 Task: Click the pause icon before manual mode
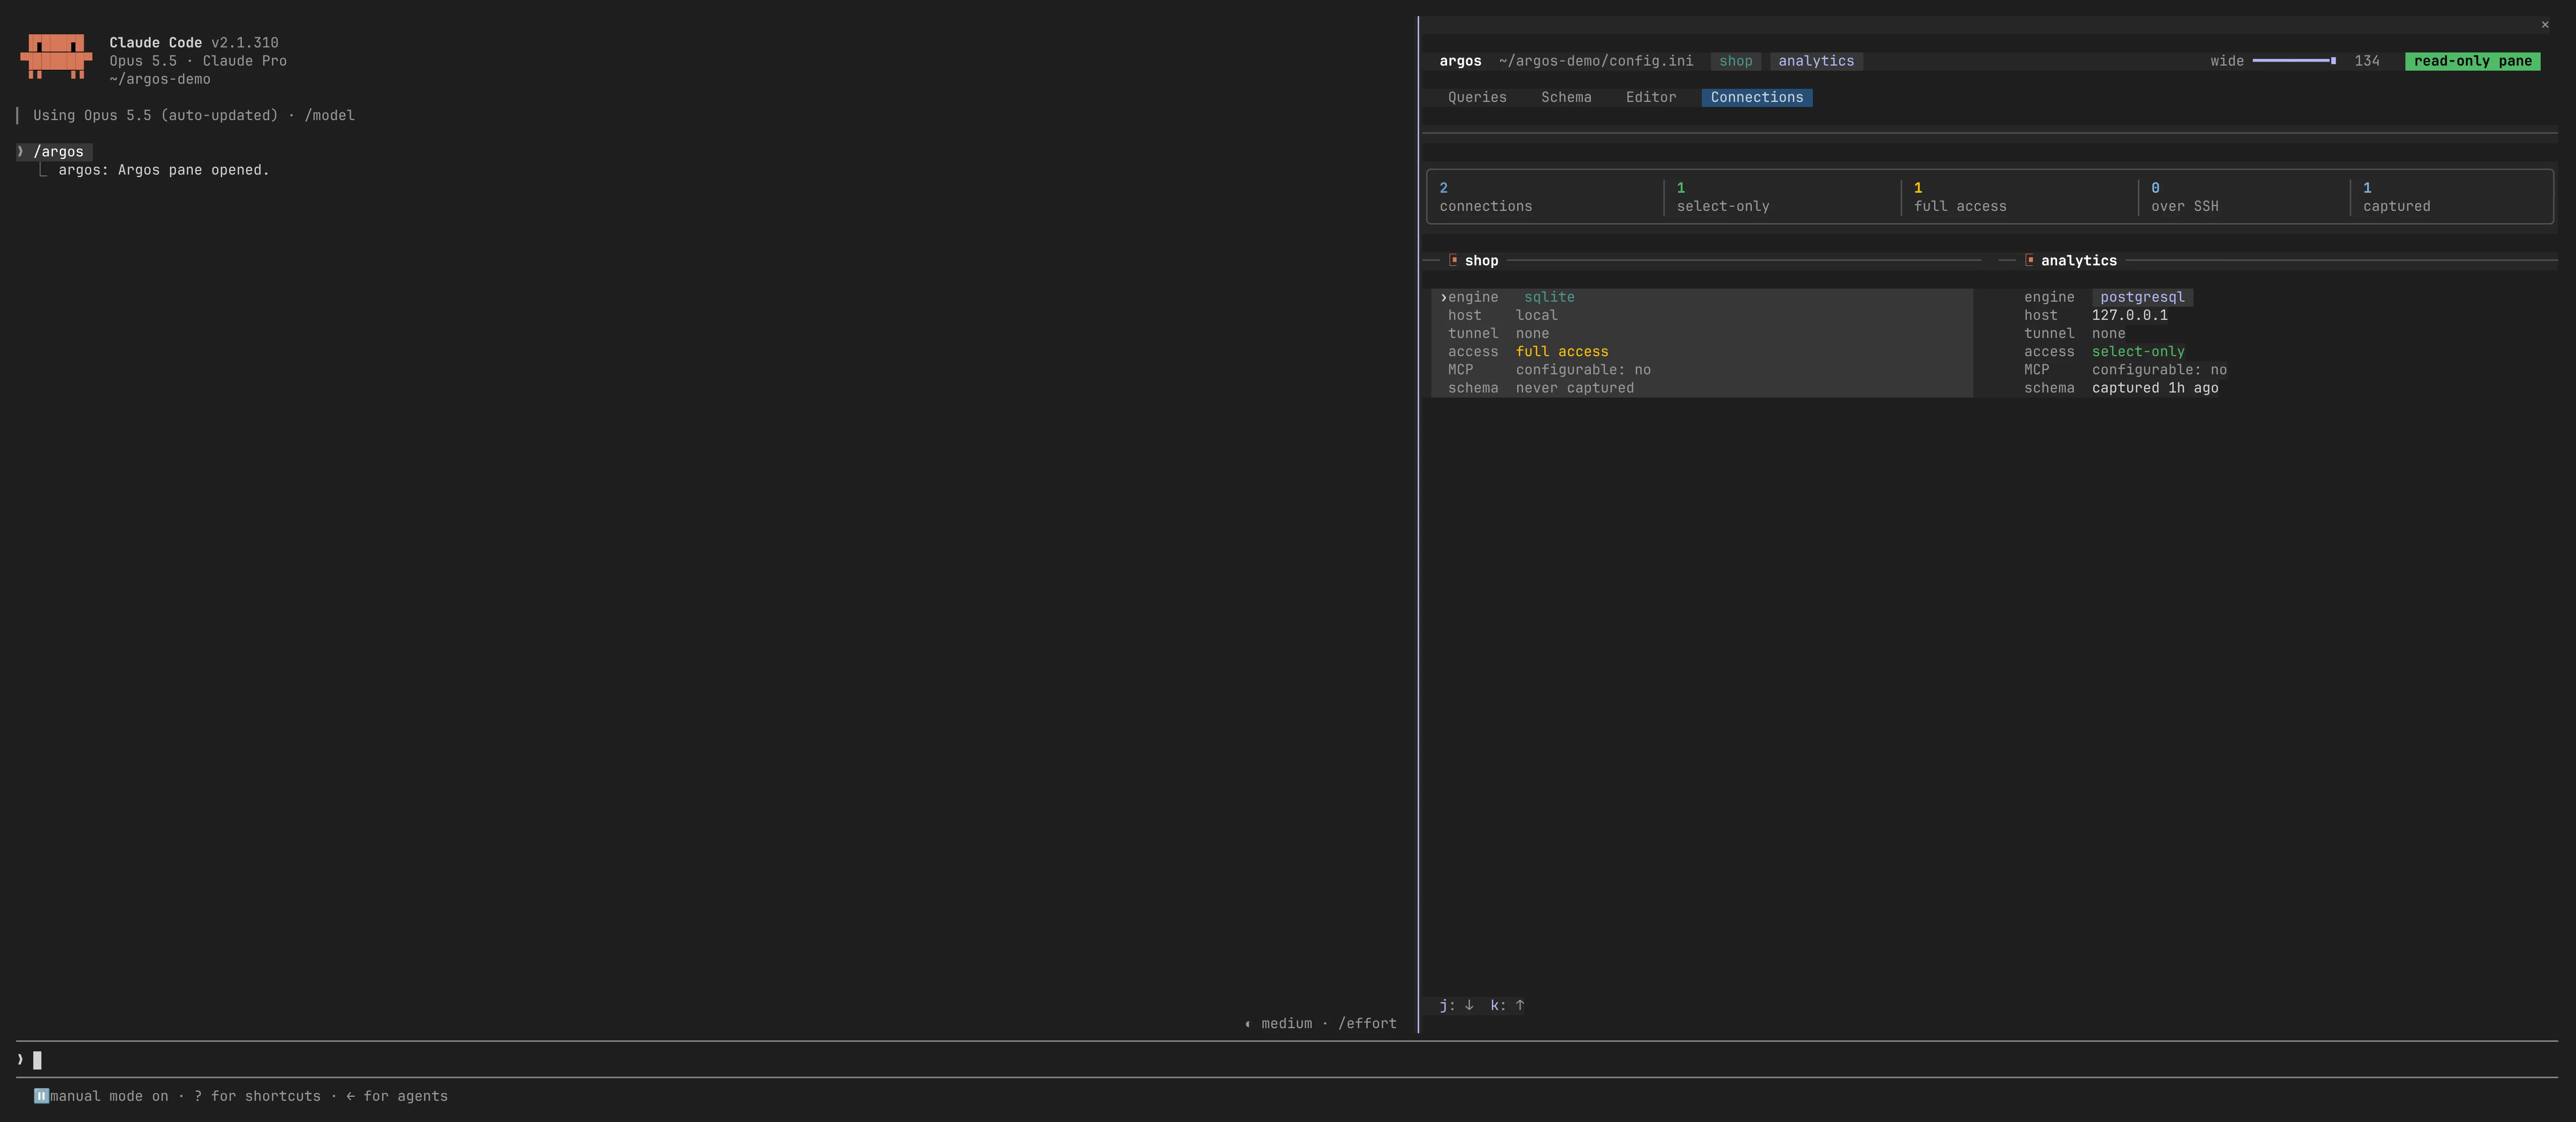click(x=41, y=1096)
